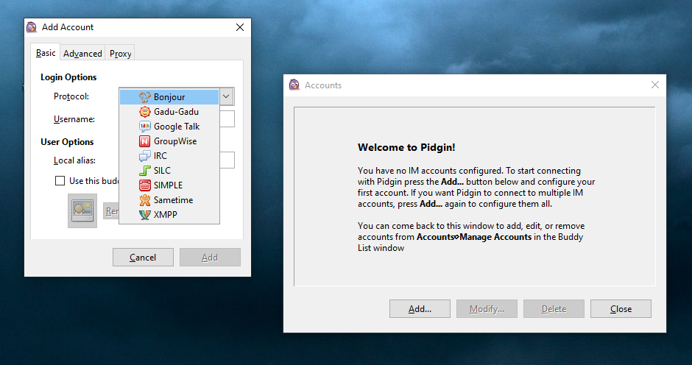Click the Welcome to Pidgin! heading
Screen dimensions: 692x365
click(406, 147)
